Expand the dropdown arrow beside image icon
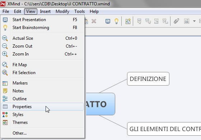Image resolution: width=201 pixels, height=140 pixels. tap(194, 21)
